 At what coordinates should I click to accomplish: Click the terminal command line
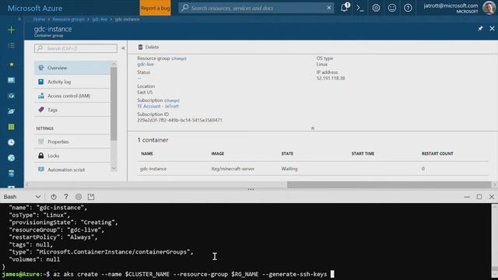pos(168,275)
